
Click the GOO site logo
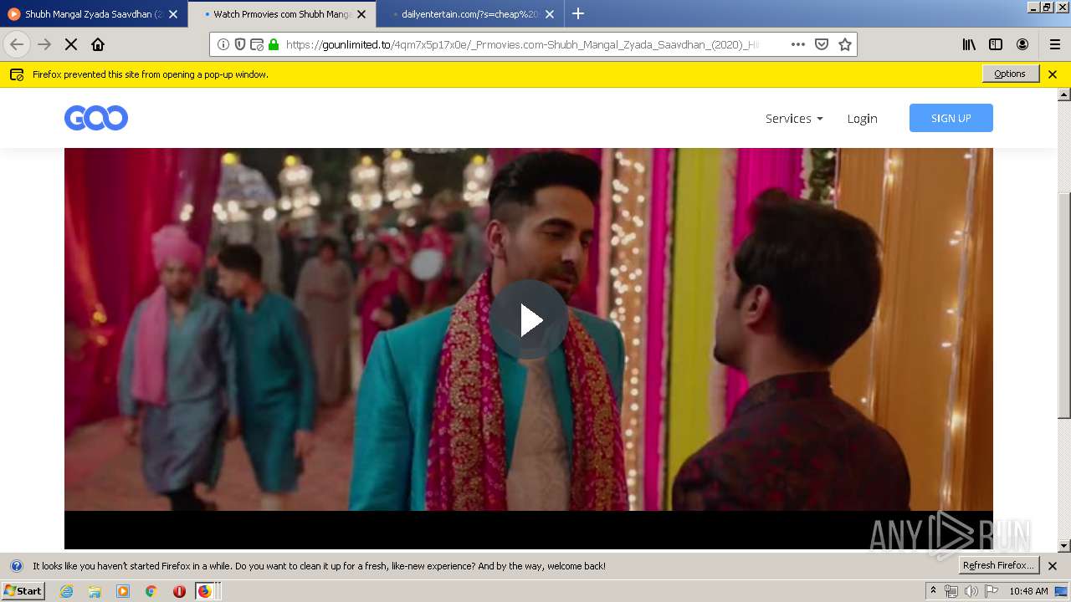tap(96, 118)
